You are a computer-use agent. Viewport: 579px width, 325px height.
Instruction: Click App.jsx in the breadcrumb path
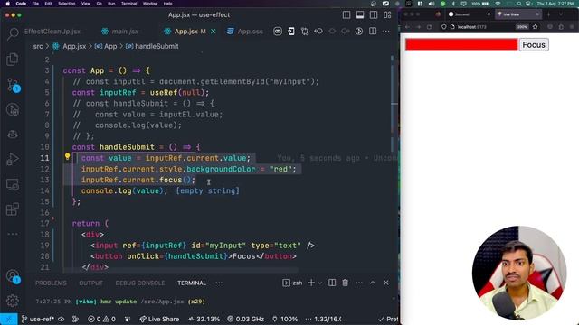coord(74,46)
